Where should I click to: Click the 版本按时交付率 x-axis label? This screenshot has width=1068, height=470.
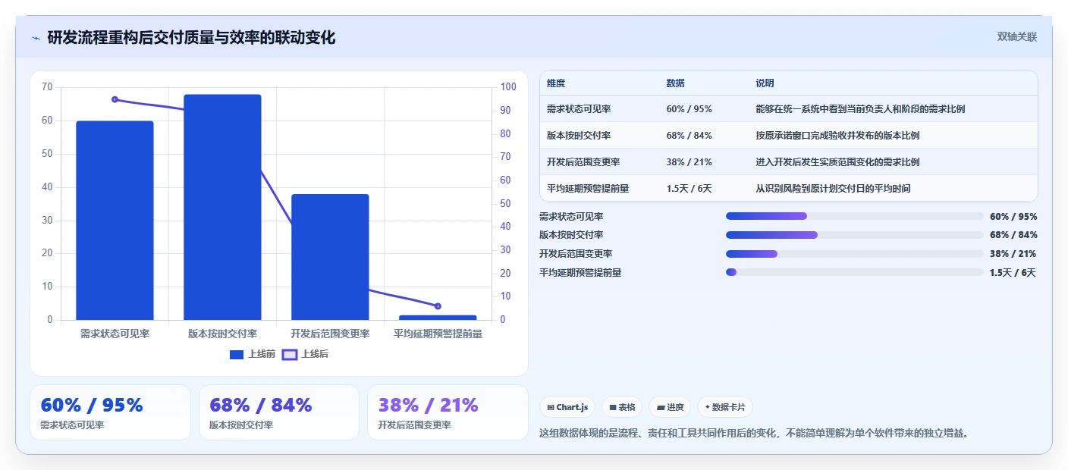222,334
